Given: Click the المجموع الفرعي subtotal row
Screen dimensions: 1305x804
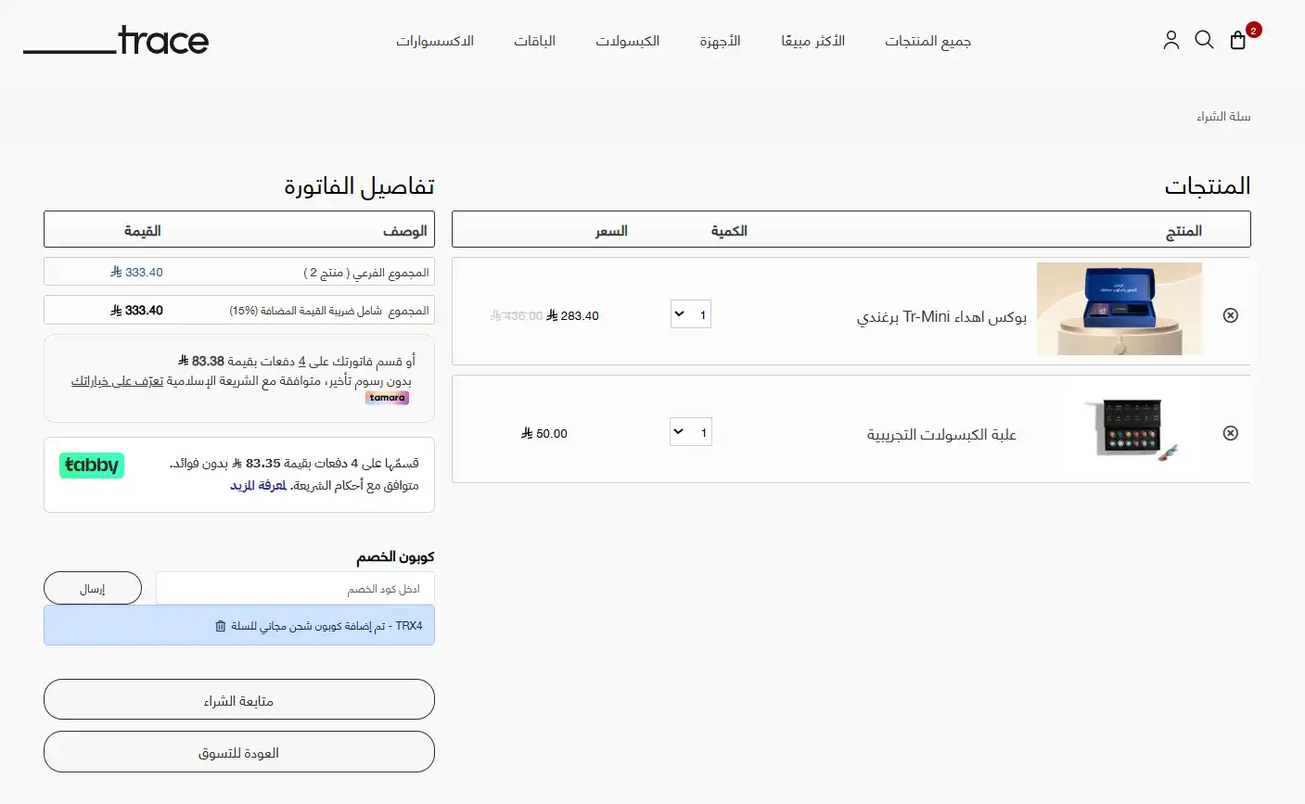Looking at the screenshot, I should tap(239, 272).
